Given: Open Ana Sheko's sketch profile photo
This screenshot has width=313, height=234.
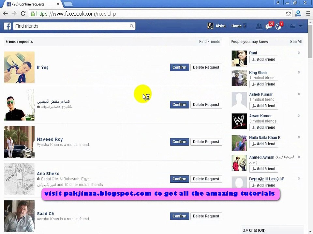Looking at the screenshot, I should coord(19,179).
